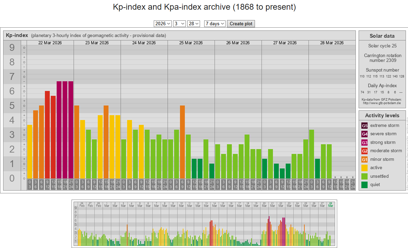Click the gfz-potsdam.de source link
The image size is (408, 248).
[382, 103]
